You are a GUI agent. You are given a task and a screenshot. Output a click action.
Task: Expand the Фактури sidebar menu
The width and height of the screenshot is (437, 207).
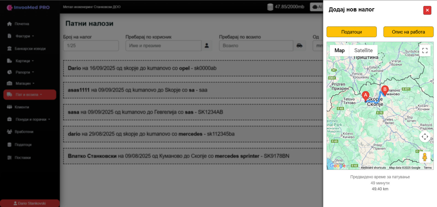[25, 36]
